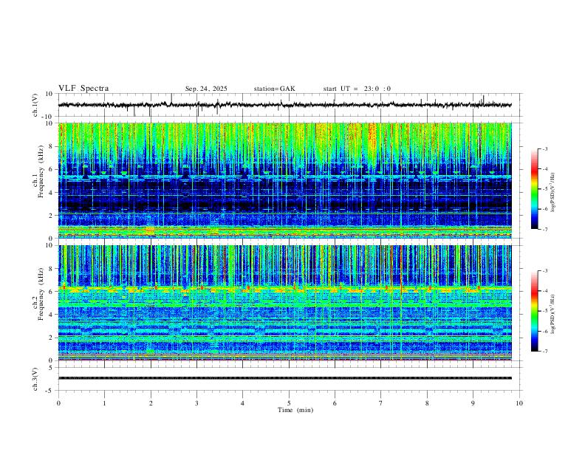Click the "-3" label on ch.1 color bar

click(x=545, y=148)
